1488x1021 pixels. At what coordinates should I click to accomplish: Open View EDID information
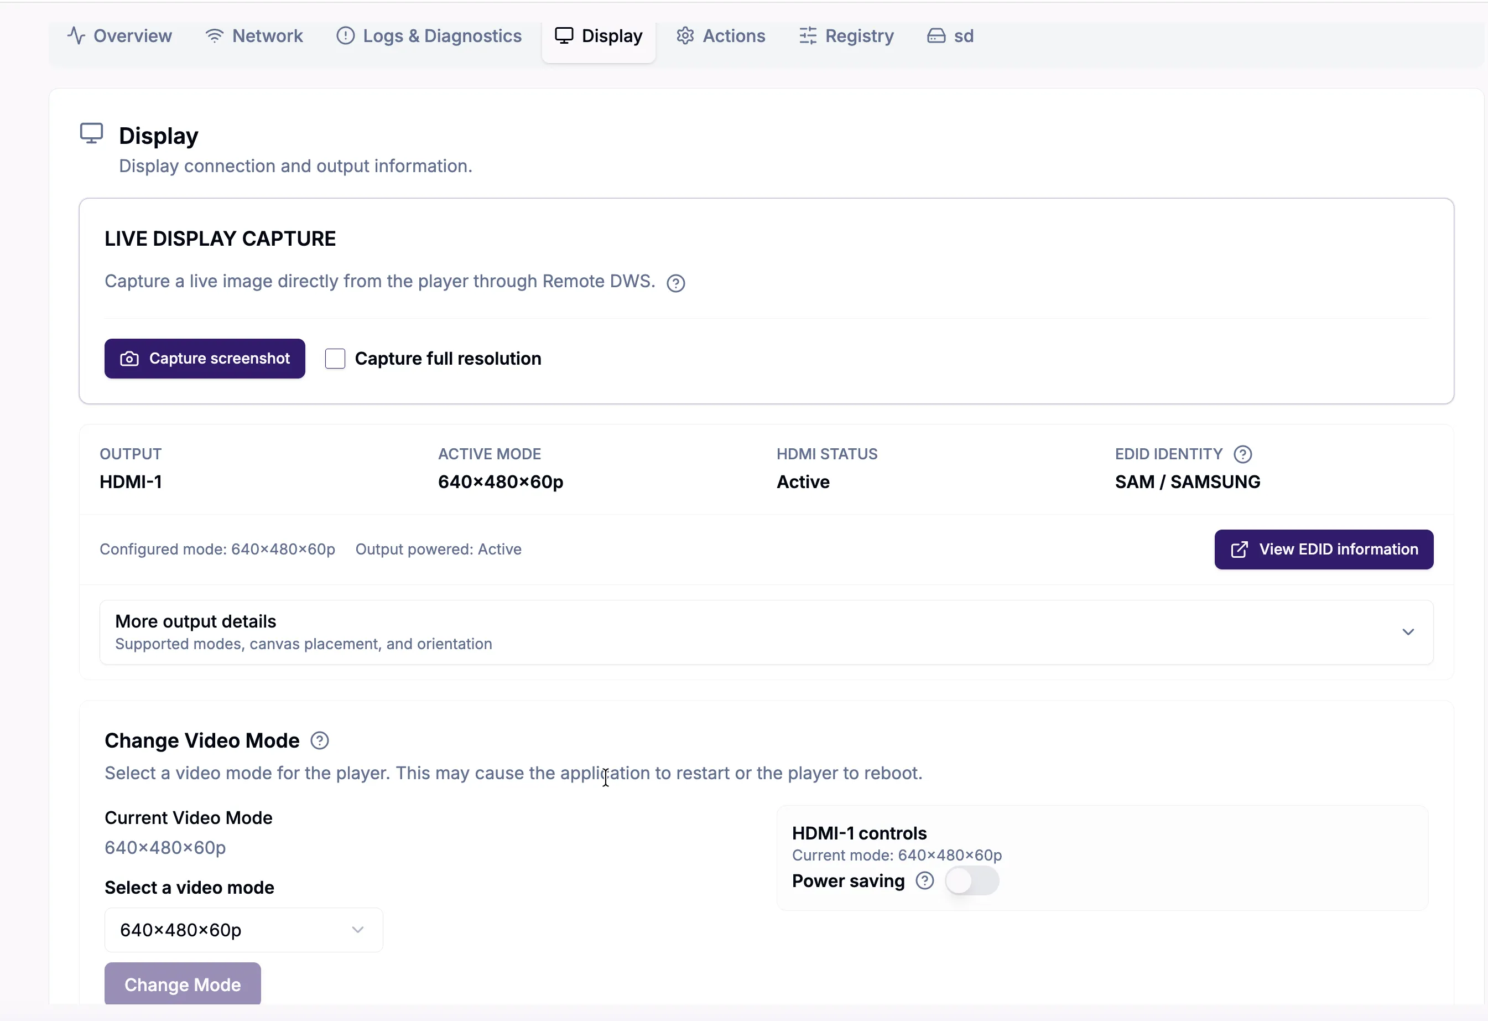(1324, 550)
